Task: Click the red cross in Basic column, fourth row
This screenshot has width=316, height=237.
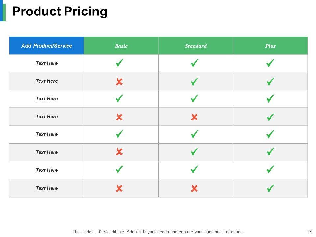Action: tap(119, 117)
